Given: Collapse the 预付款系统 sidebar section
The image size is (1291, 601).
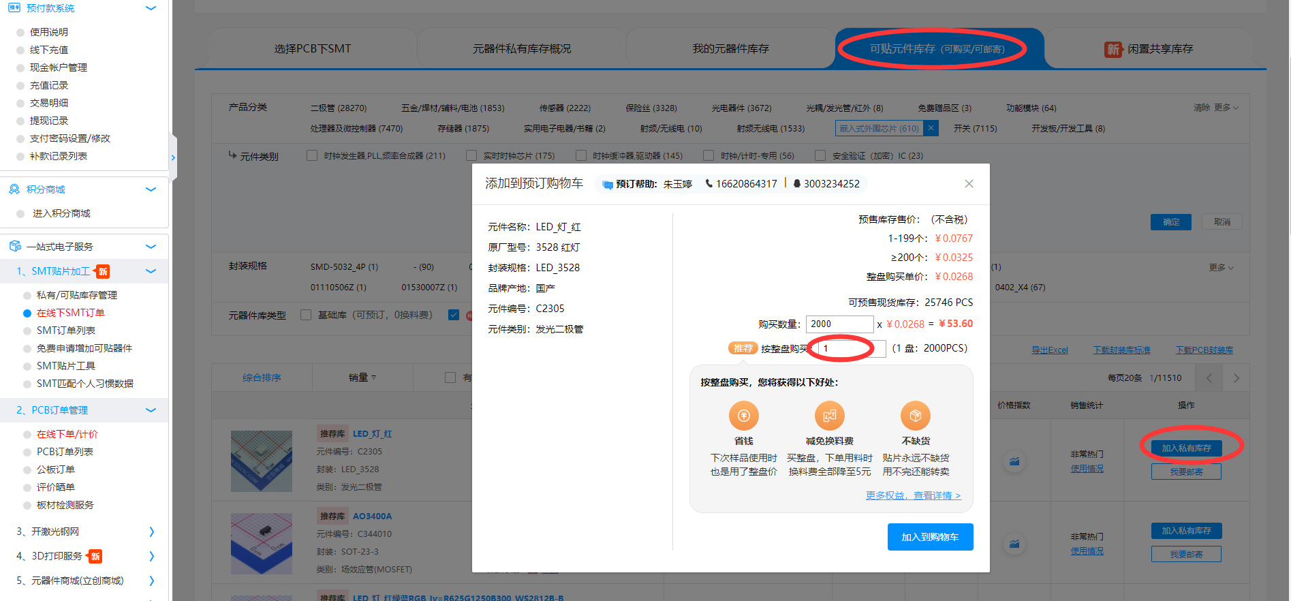Looking at the screenshot, I should click(x=151, y=8).
